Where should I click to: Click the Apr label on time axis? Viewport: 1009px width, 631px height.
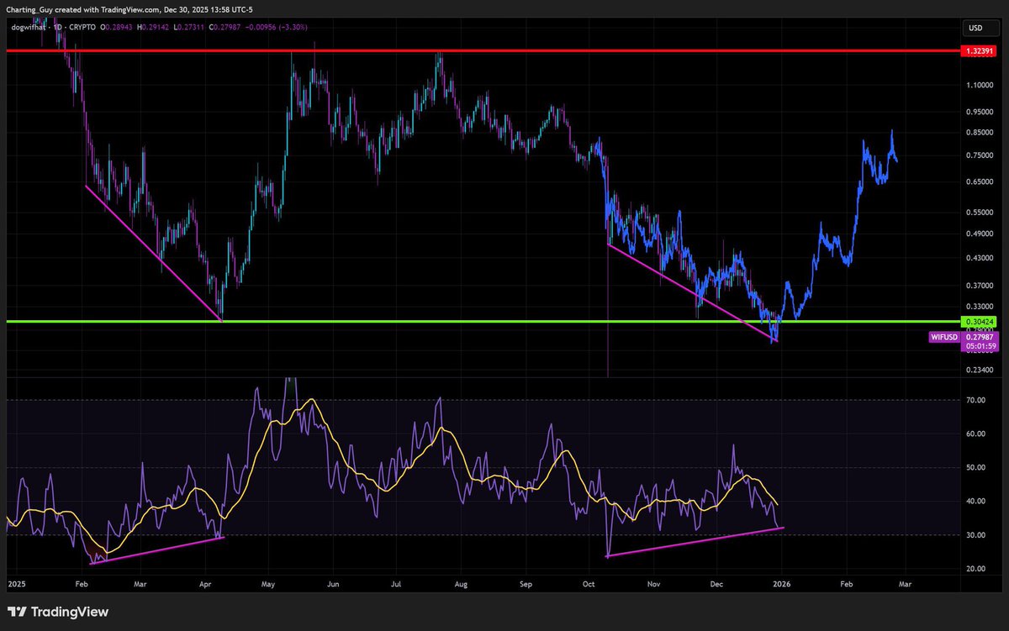[206, 582]
